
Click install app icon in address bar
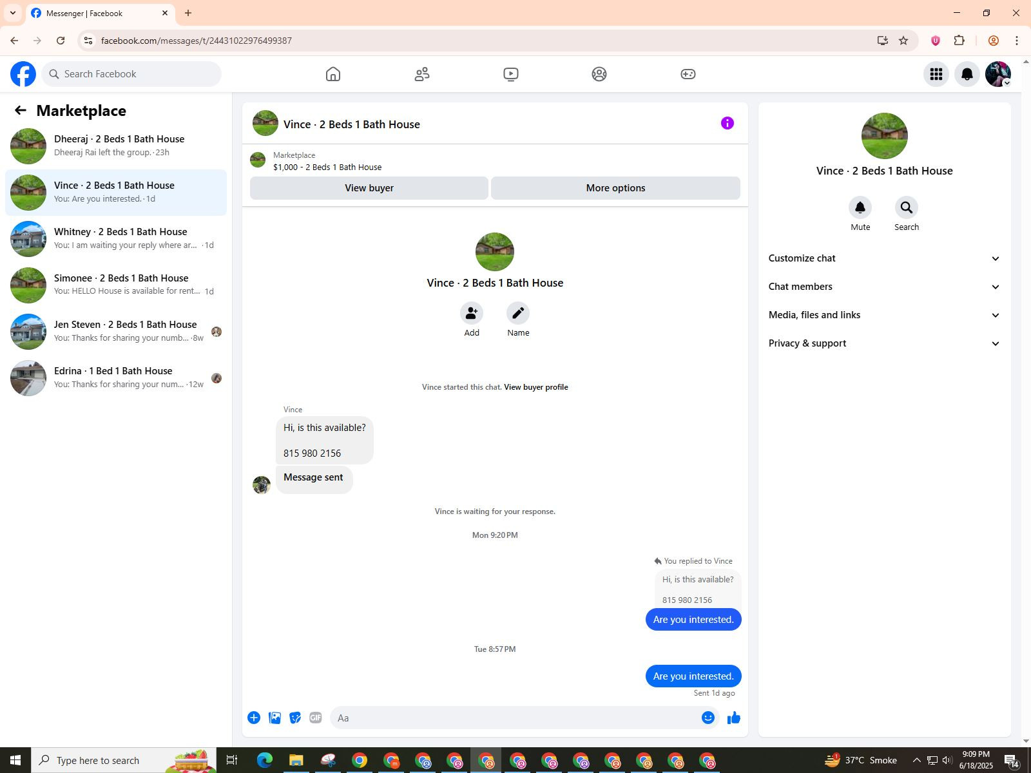883,41
